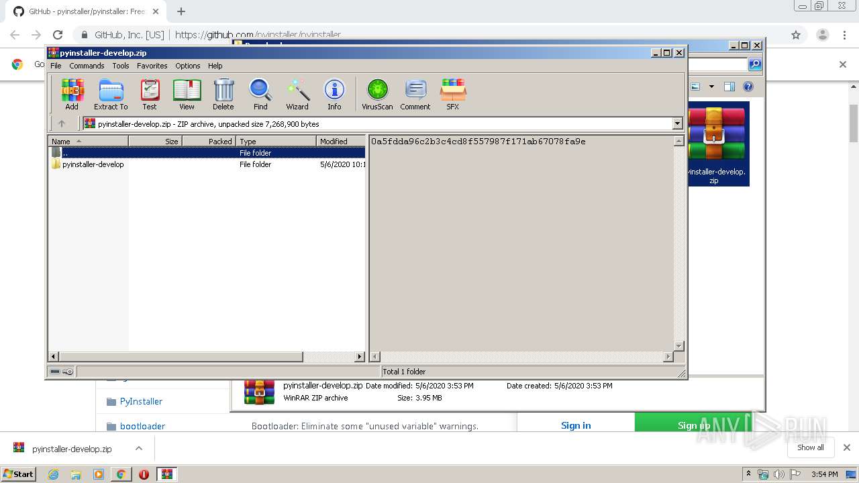Select the parent '..' folder row

(x=207, y=153)
